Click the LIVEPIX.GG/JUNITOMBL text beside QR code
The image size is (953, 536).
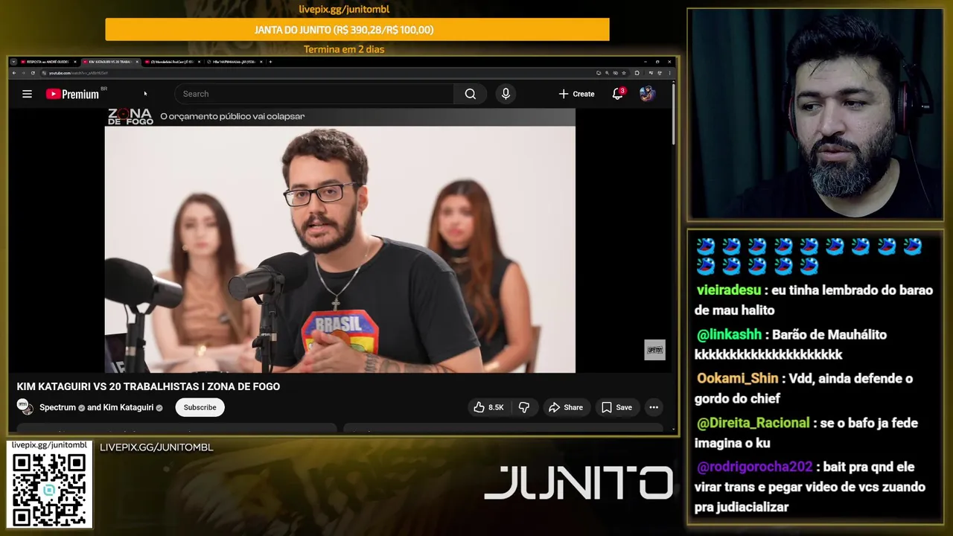pyautogui.click(x=156, y=447)
